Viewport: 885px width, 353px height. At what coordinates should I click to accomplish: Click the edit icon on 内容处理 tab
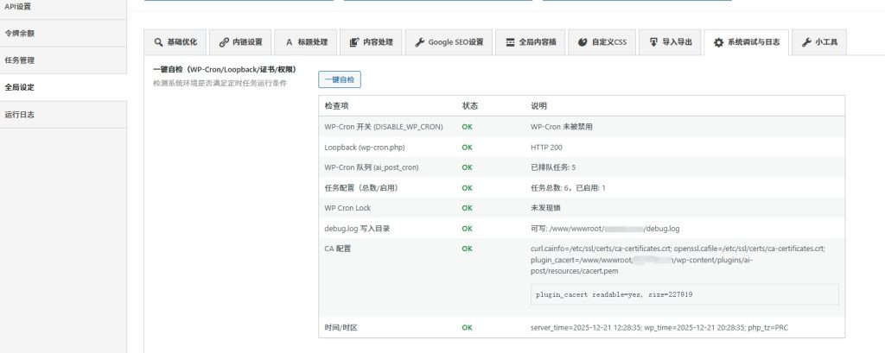353,42
